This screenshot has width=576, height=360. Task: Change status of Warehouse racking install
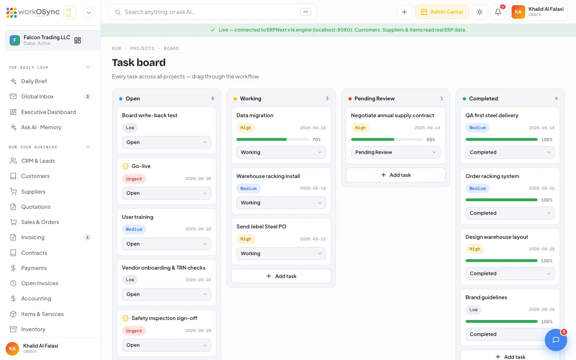281,203
